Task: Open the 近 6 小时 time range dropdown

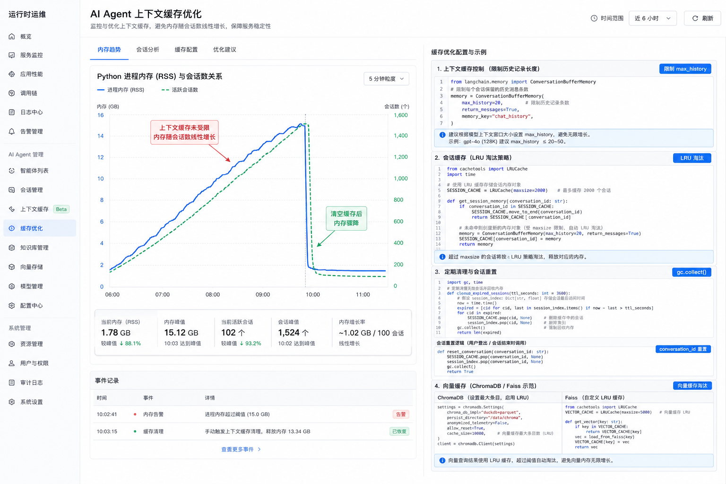Action: (x=653, y=18)
